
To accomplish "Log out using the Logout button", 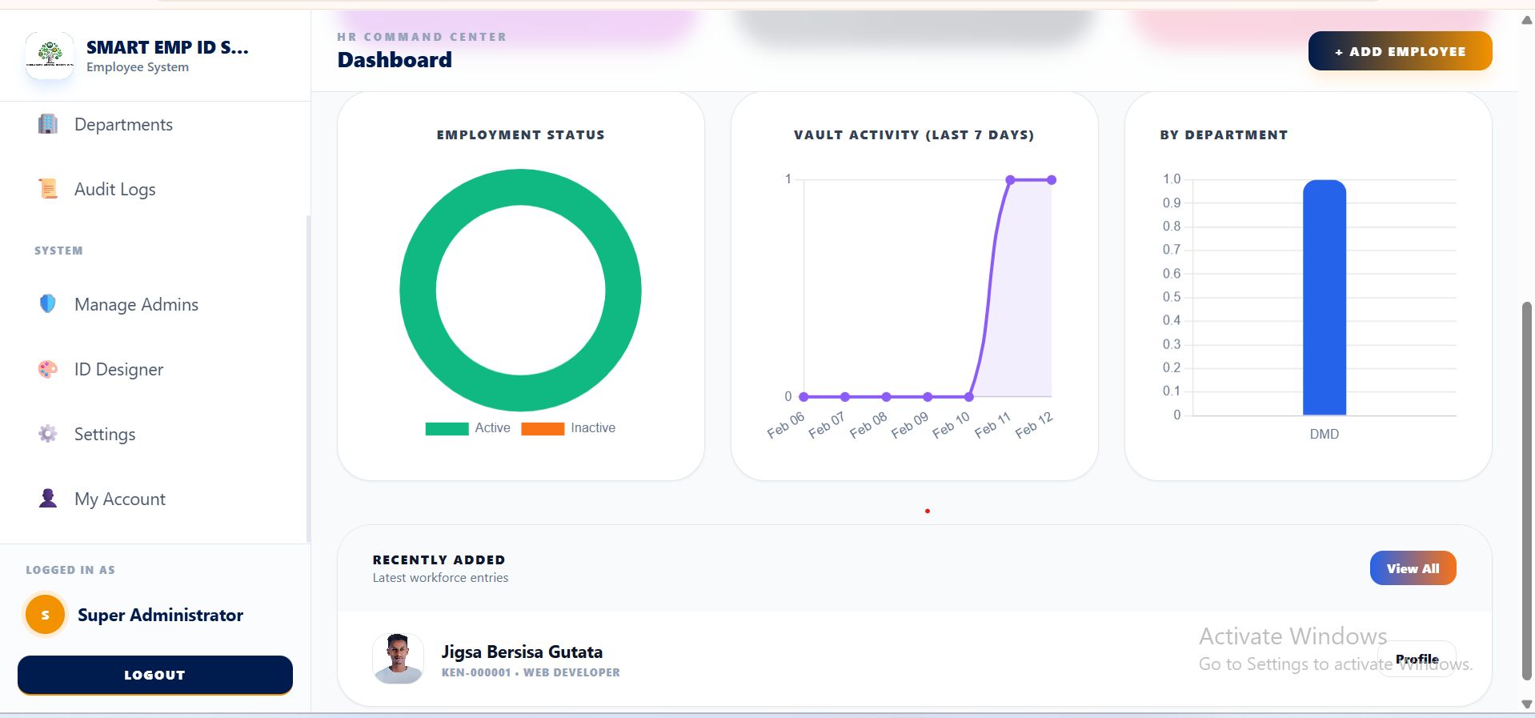I will point(154,675).
